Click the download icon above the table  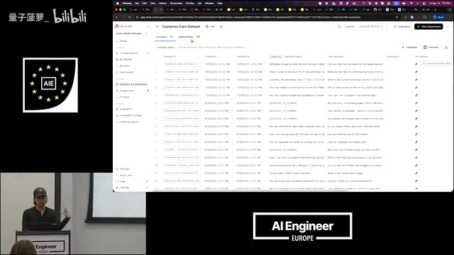[446, 47]
